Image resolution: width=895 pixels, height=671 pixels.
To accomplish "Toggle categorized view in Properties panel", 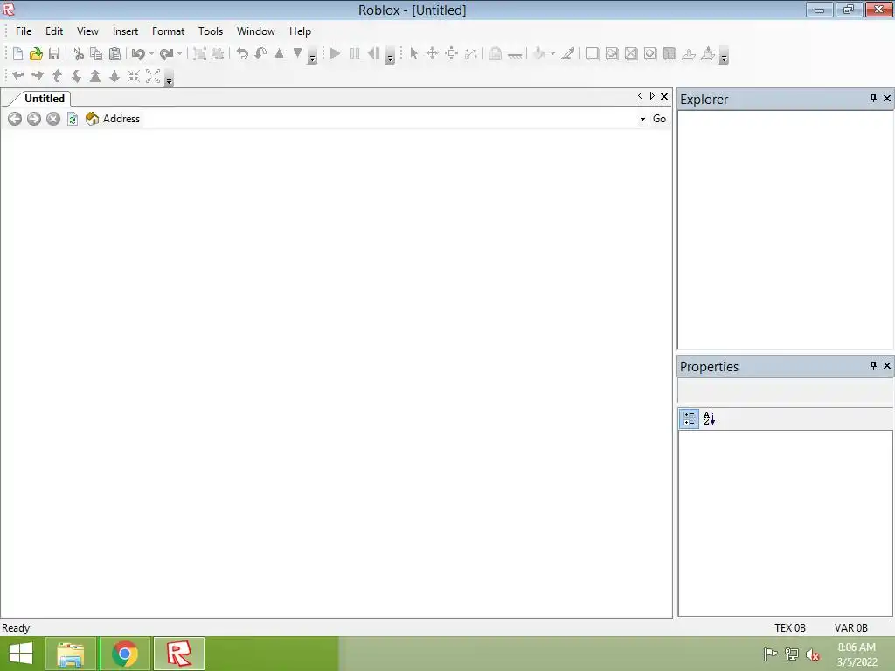I will click(689, 419).
